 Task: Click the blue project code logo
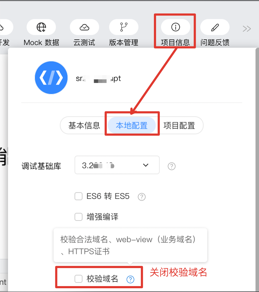pos(51,78)
